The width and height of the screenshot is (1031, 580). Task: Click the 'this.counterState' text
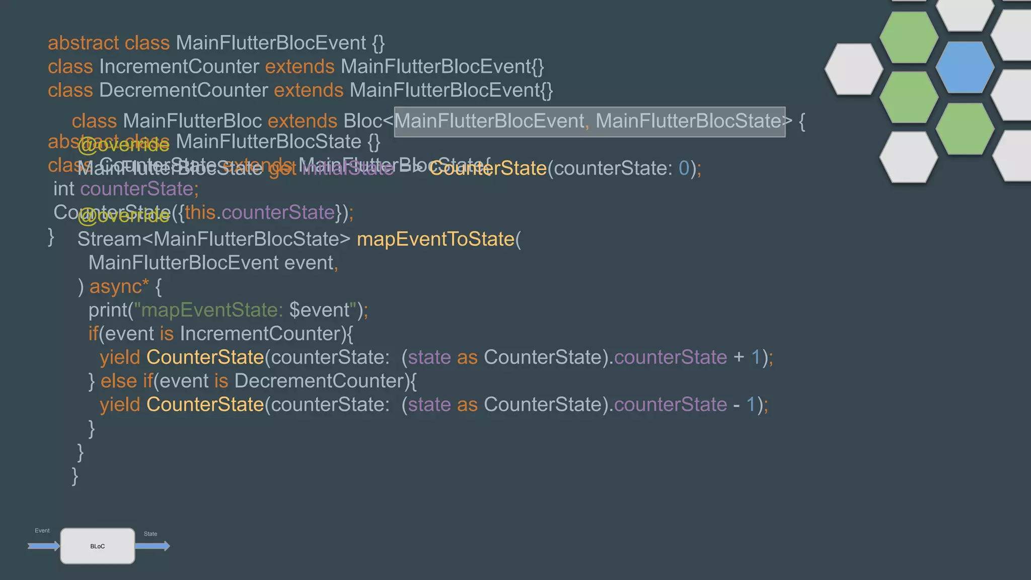point(260,213)
